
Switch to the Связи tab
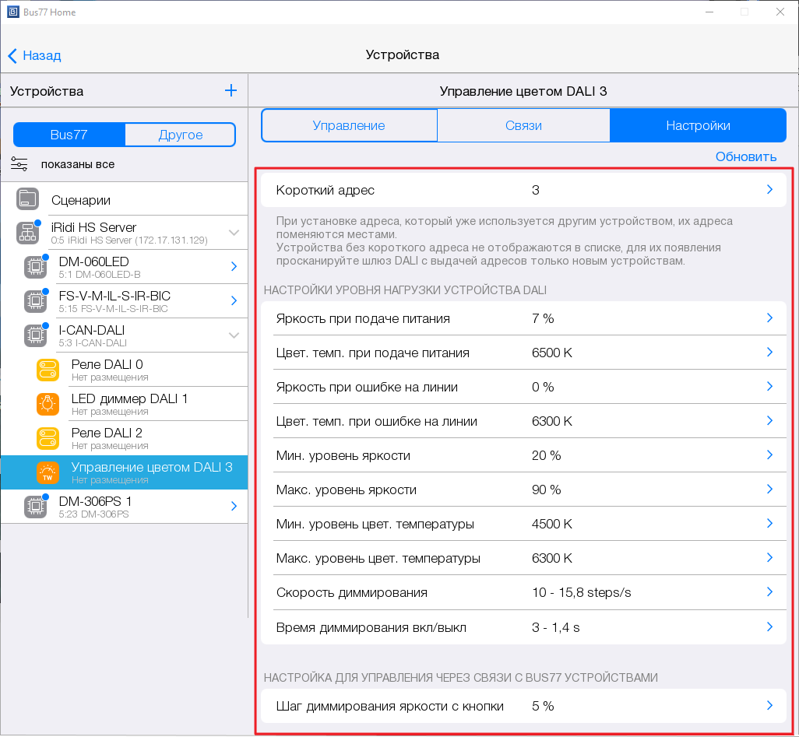[523, 125]
